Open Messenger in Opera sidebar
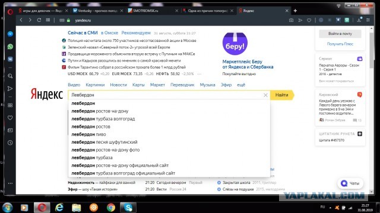Viewport: 380px width, 213px height. click(x=10, y=34)
